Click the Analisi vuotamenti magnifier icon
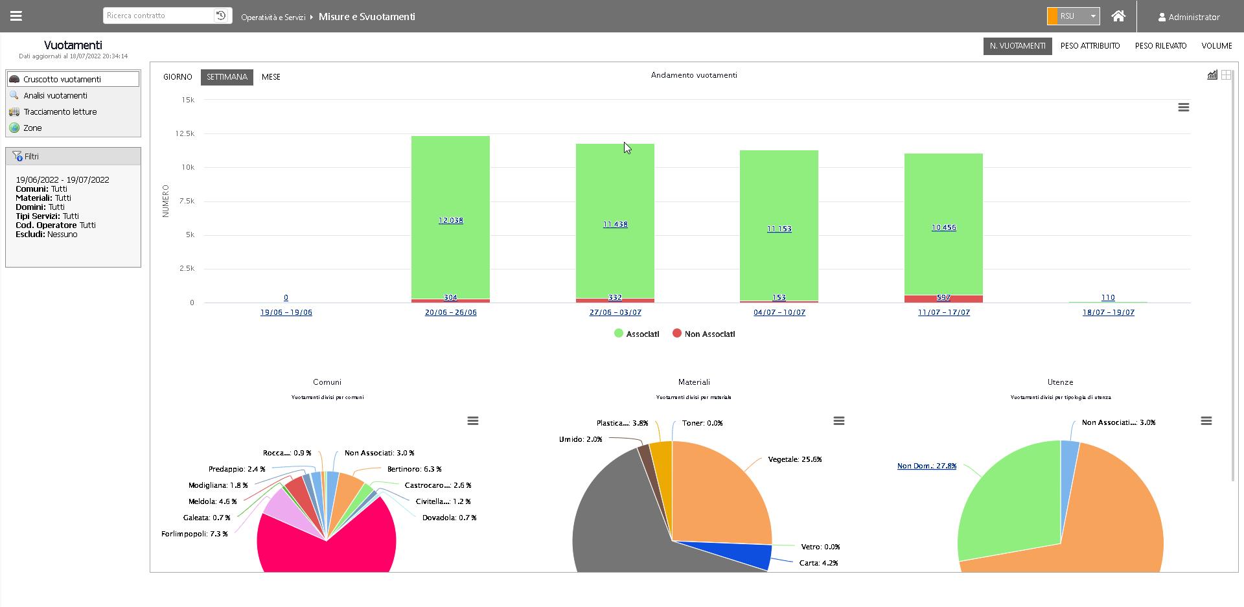 click(14, 95)
